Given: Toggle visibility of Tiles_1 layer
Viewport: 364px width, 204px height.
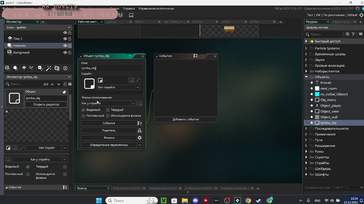Looking at the screenshot, I should coord(65,39).
